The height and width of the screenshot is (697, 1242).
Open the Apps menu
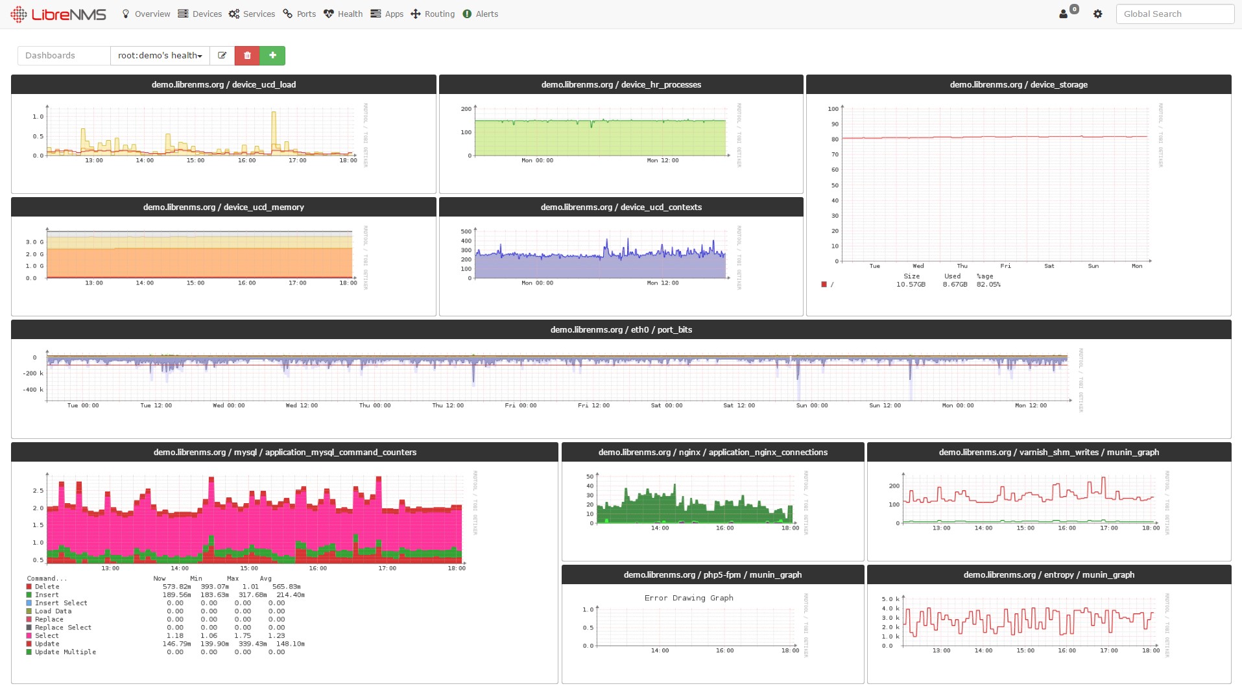pos(387,14)
